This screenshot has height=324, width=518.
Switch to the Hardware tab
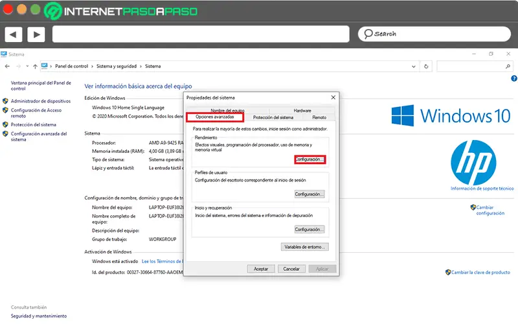click(302, 110)
